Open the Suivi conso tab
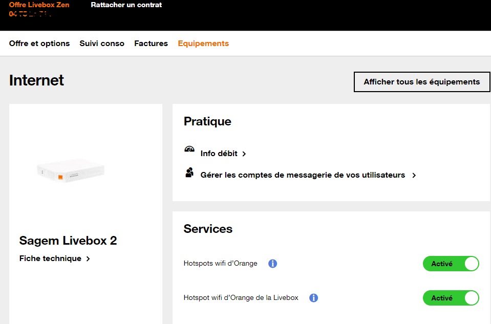The image size is (491, 324). pyautogui.click(x=102, y=44)
